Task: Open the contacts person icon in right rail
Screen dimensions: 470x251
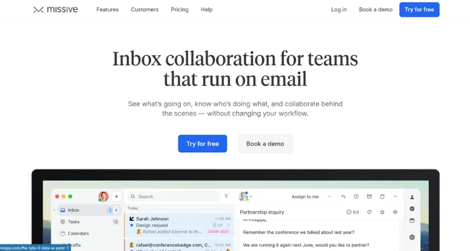Action: 412,197
